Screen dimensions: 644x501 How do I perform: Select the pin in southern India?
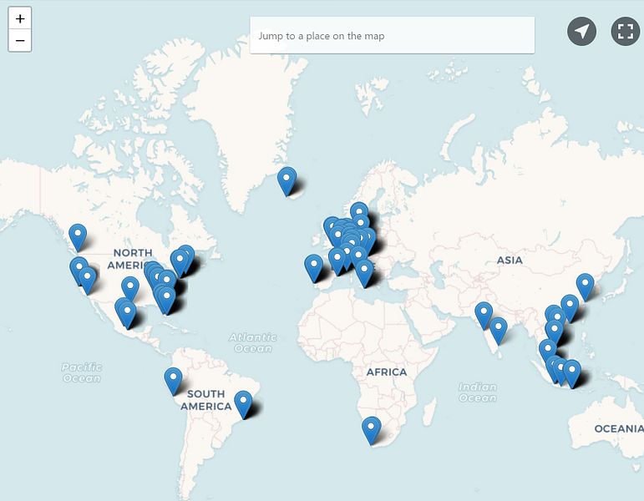[498, 331]
